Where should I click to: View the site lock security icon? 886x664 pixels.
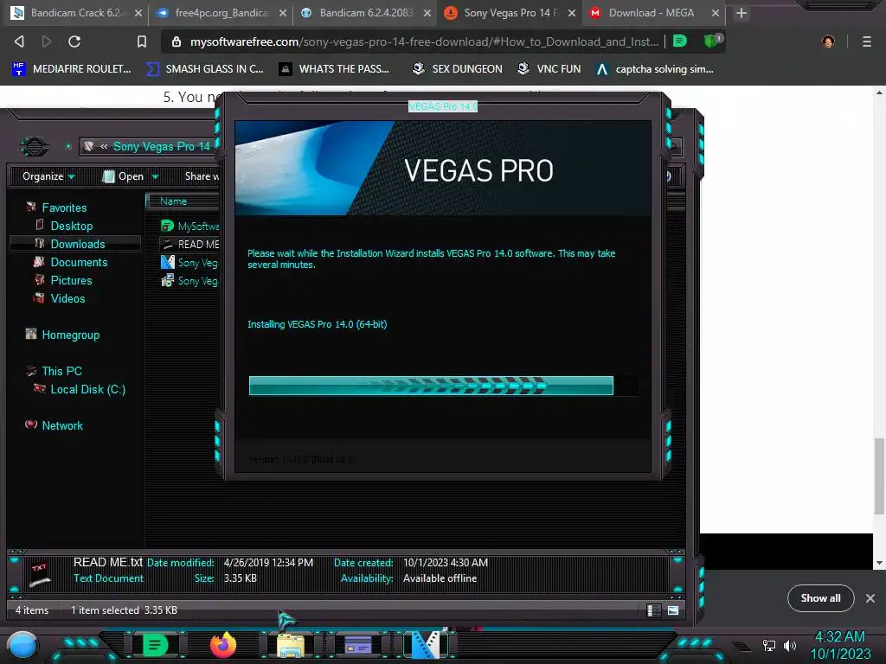(x=177, y=41)
